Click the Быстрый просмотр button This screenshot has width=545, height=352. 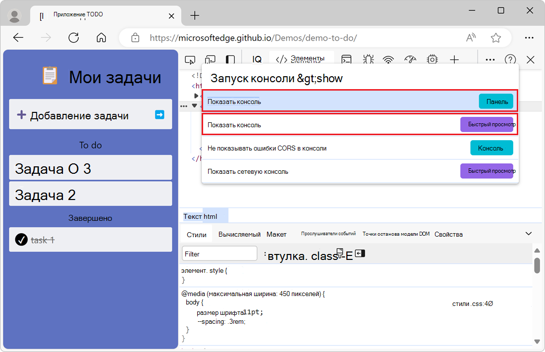coord(488,125)
